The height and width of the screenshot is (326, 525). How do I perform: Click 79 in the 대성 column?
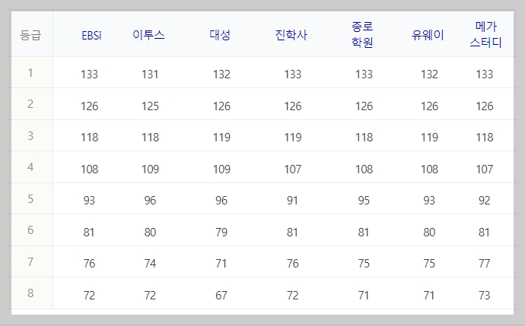(221, 232)
